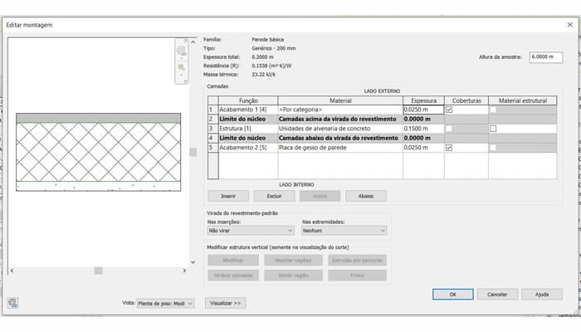Open the 'Nas extremidades' dropdown
The image size is (581, 332).
(x=344, y=231)
